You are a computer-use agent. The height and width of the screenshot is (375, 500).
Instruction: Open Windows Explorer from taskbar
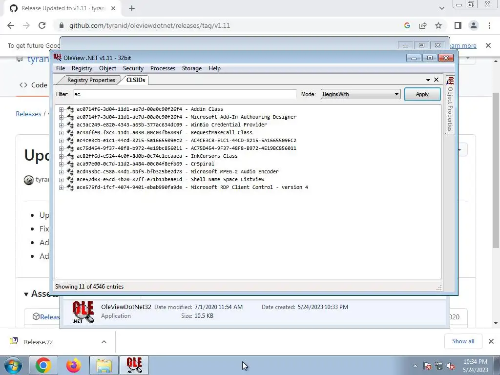[104, 365]
